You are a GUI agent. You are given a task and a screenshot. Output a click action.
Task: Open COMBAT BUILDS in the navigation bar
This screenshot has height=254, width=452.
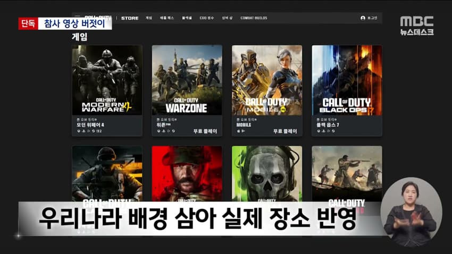(x=254, y=18)
